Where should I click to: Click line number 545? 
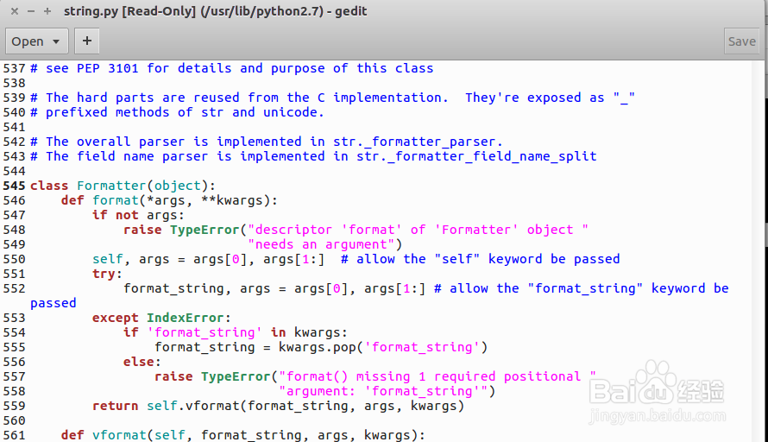14,186
